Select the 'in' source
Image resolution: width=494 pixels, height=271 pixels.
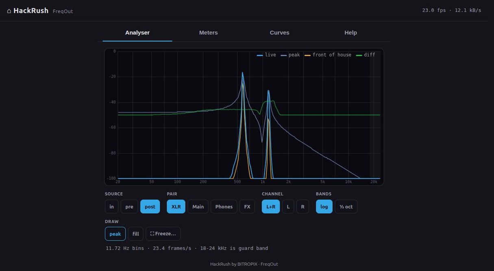click(112, 206)
